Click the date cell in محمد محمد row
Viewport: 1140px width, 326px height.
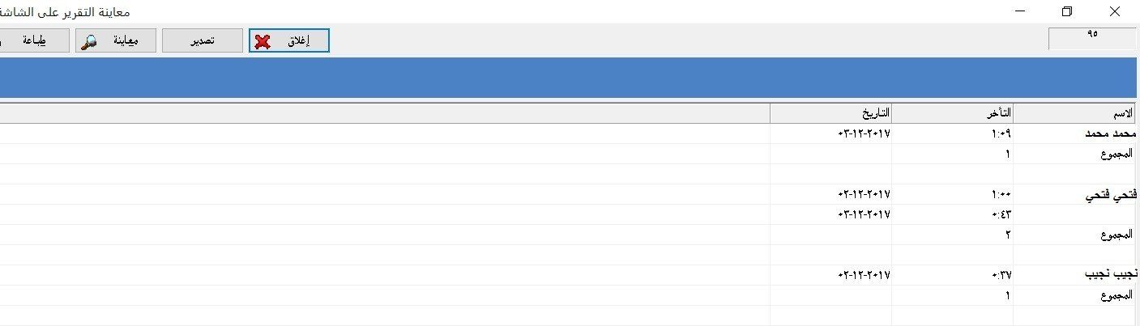[863, 133]
